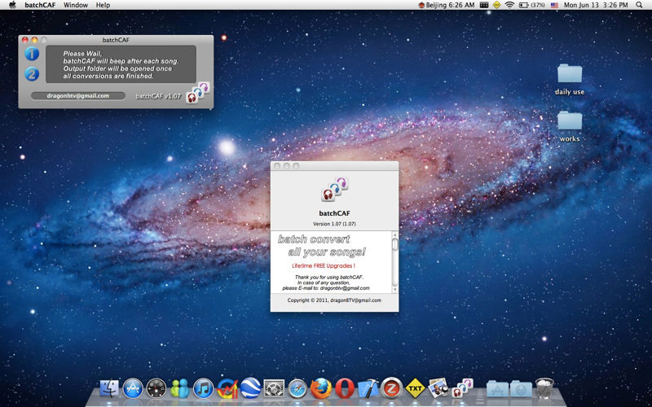
Task: Click the black film-strip menu bar icon
Action: point(483,5)
